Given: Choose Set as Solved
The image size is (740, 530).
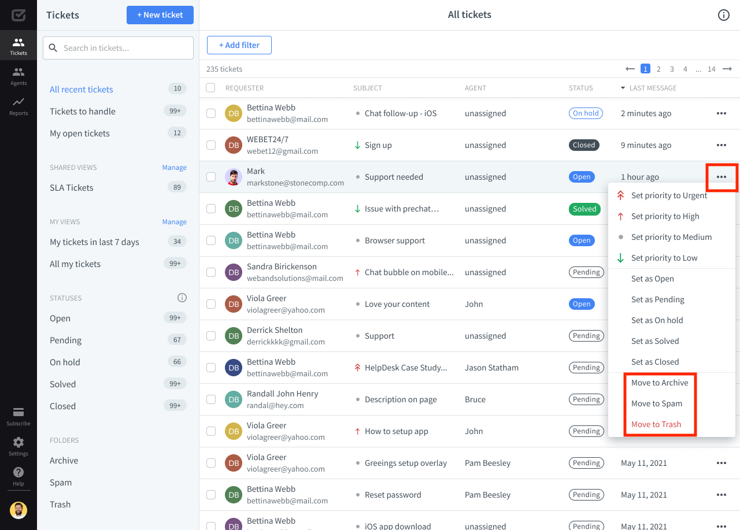Looking at the screenshot, I should click(x=672, y=341).
